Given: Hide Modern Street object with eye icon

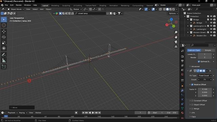Looking at the screenshot, I should click(211, 35).
